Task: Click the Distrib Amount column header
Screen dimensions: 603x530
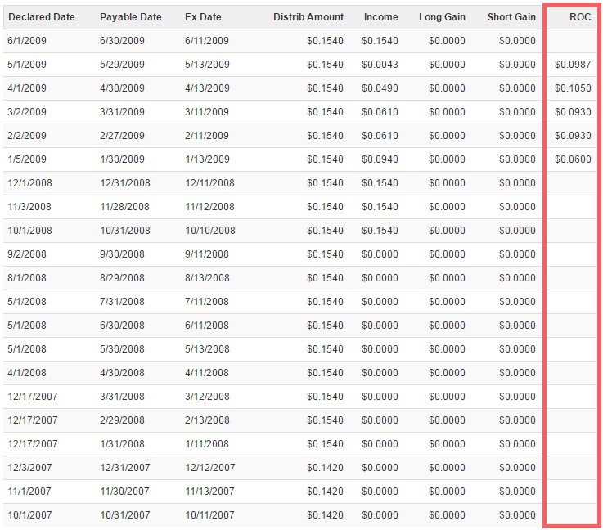Action: coord(308,17)
